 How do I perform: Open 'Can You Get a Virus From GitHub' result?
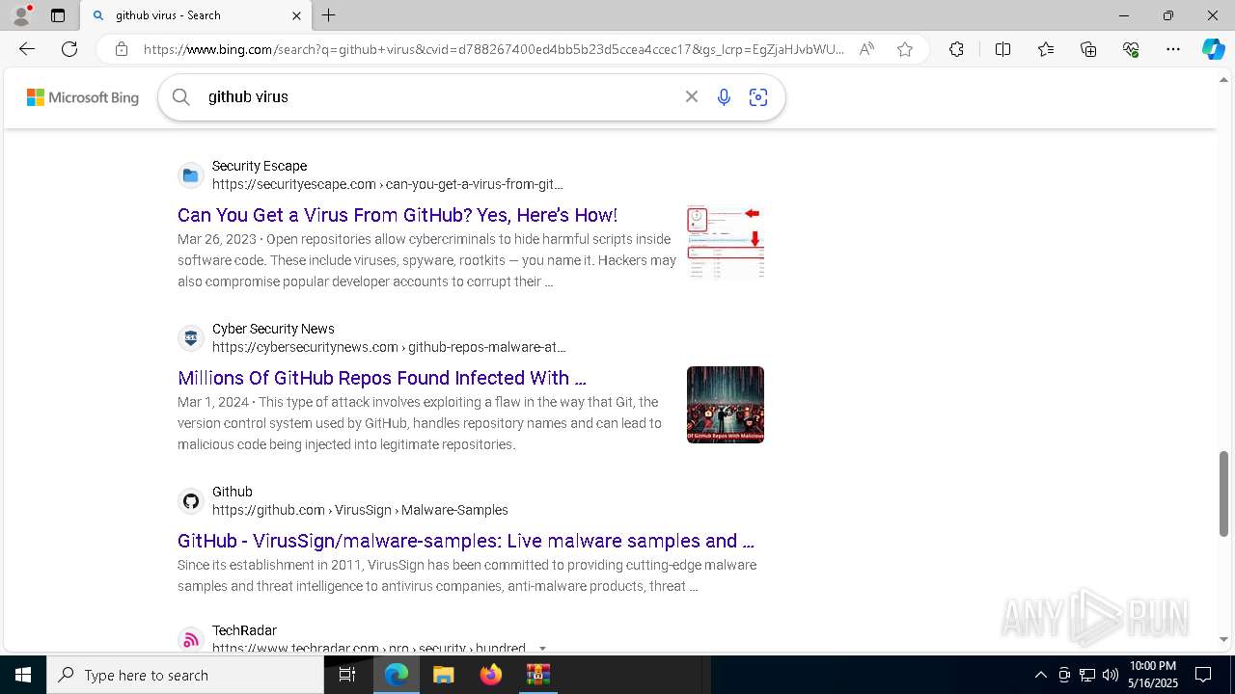398,215
